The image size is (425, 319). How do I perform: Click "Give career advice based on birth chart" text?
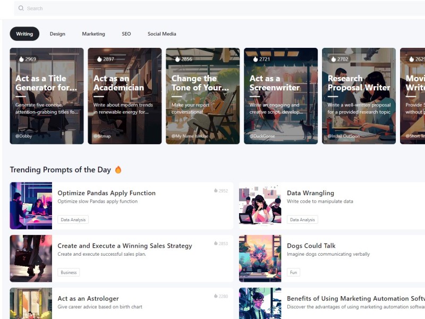tap(100, 307)
